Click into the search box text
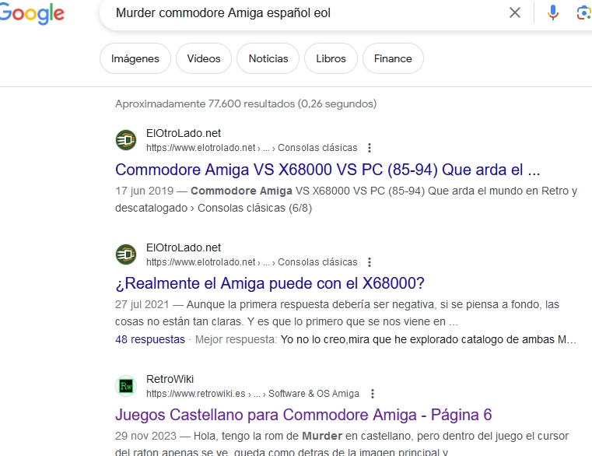This screenshot has width=592, height=456. point(222,13)
